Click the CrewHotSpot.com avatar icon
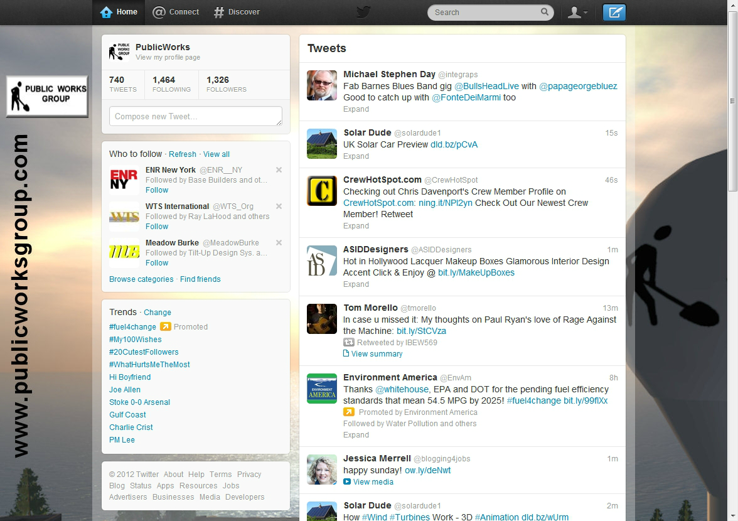The image size is (738, 521). point(322,191)
